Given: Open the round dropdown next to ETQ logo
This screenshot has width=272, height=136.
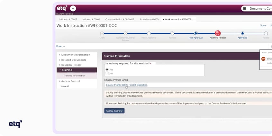Looking at the screenshot, I should [73, 8].
